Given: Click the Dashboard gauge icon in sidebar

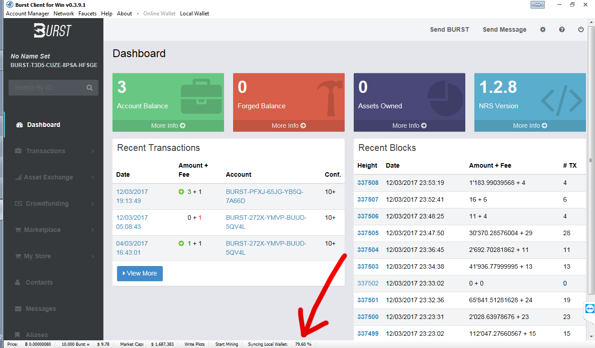Looking at the screenshot, I should [19, 125].
